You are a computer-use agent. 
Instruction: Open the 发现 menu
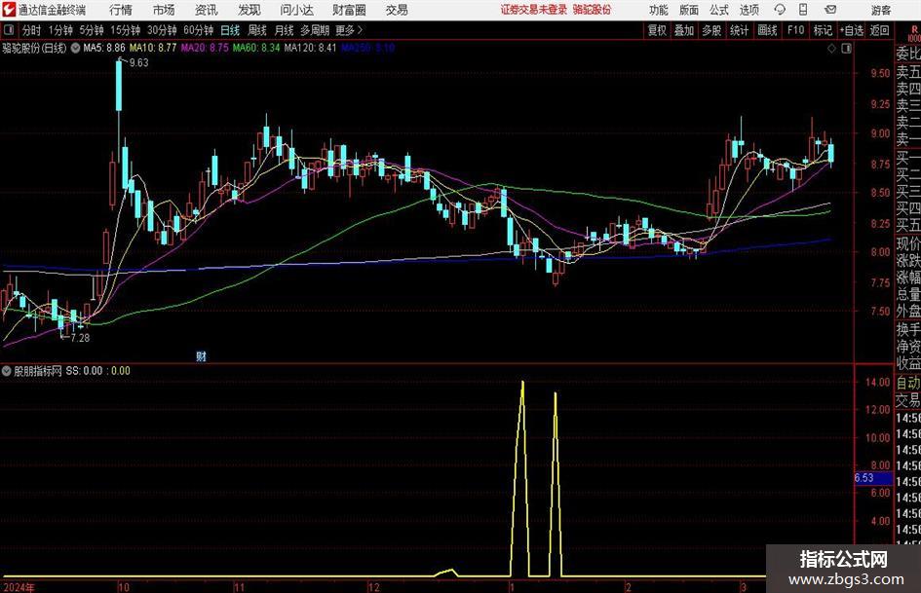pyautogui.click(x=249, y=10)
